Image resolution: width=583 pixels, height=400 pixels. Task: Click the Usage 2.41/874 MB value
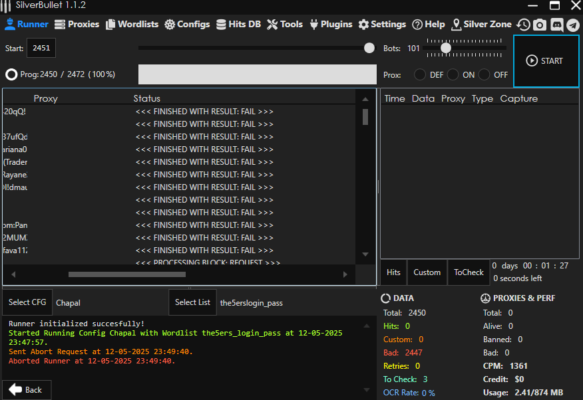(x=539, y=393)
